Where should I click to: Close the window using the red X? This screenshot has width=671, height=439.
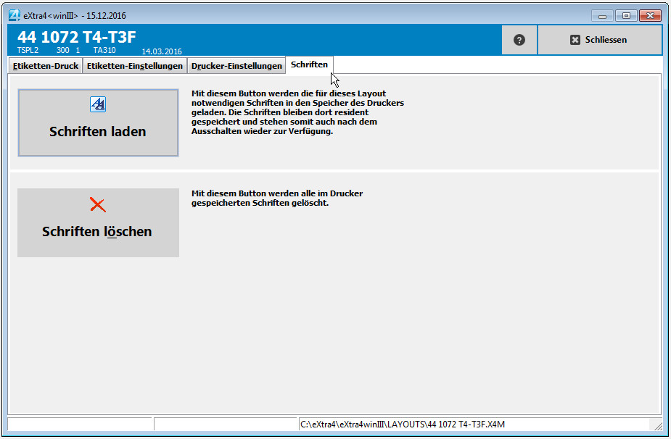[649, 15]
